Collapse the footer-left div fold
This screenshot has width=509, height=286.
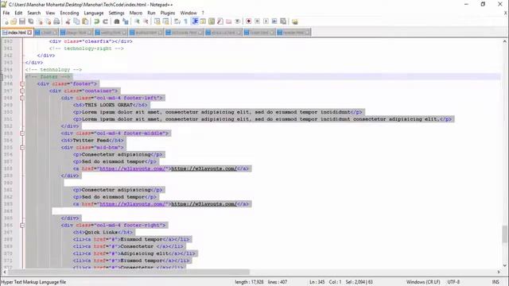pos(22,98)
